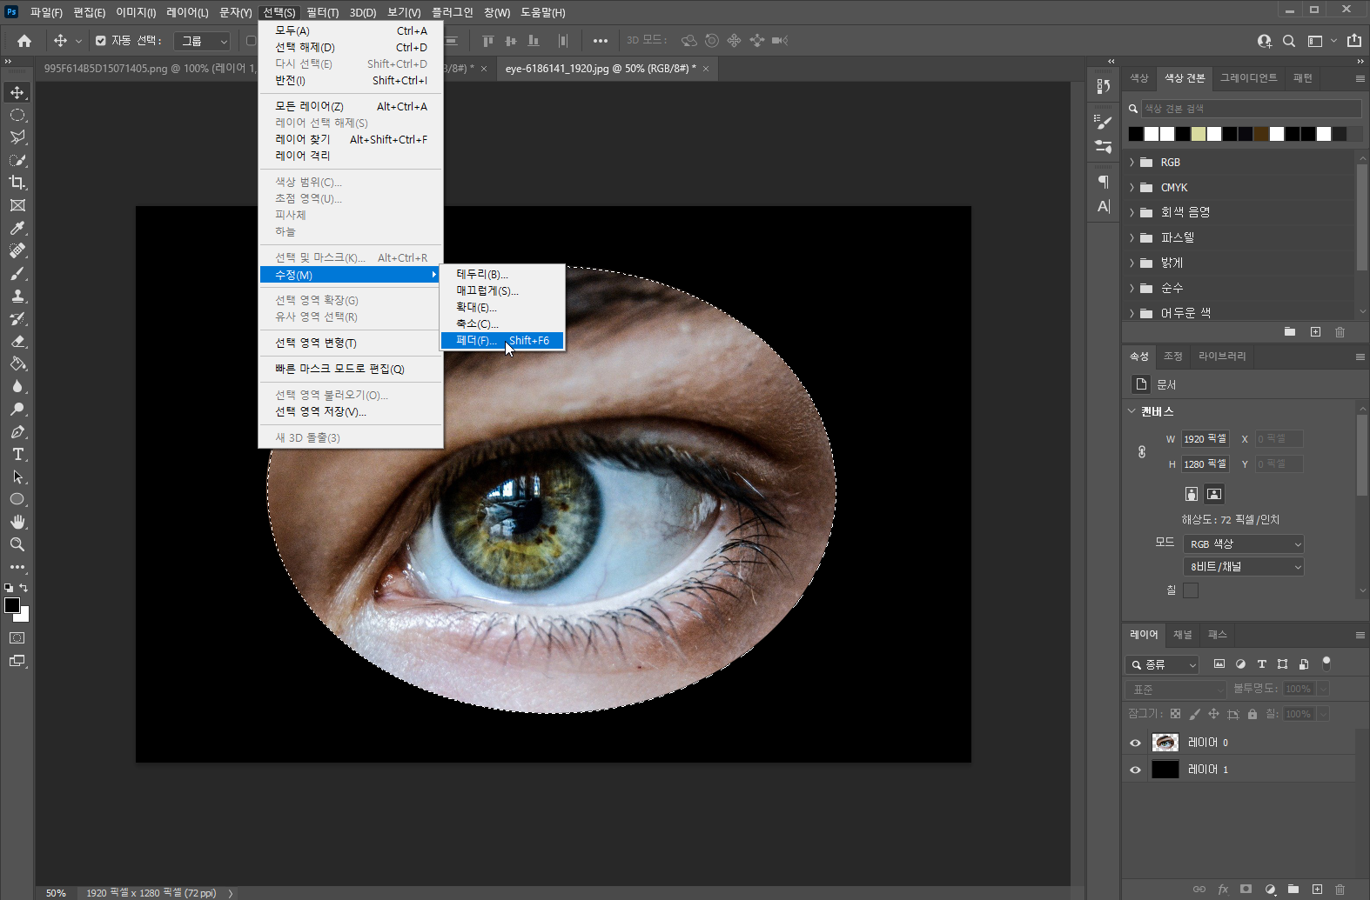Hide 레이어 1 using its eye icon
Screen dimensions: 1370x900
coord(1135,770)
